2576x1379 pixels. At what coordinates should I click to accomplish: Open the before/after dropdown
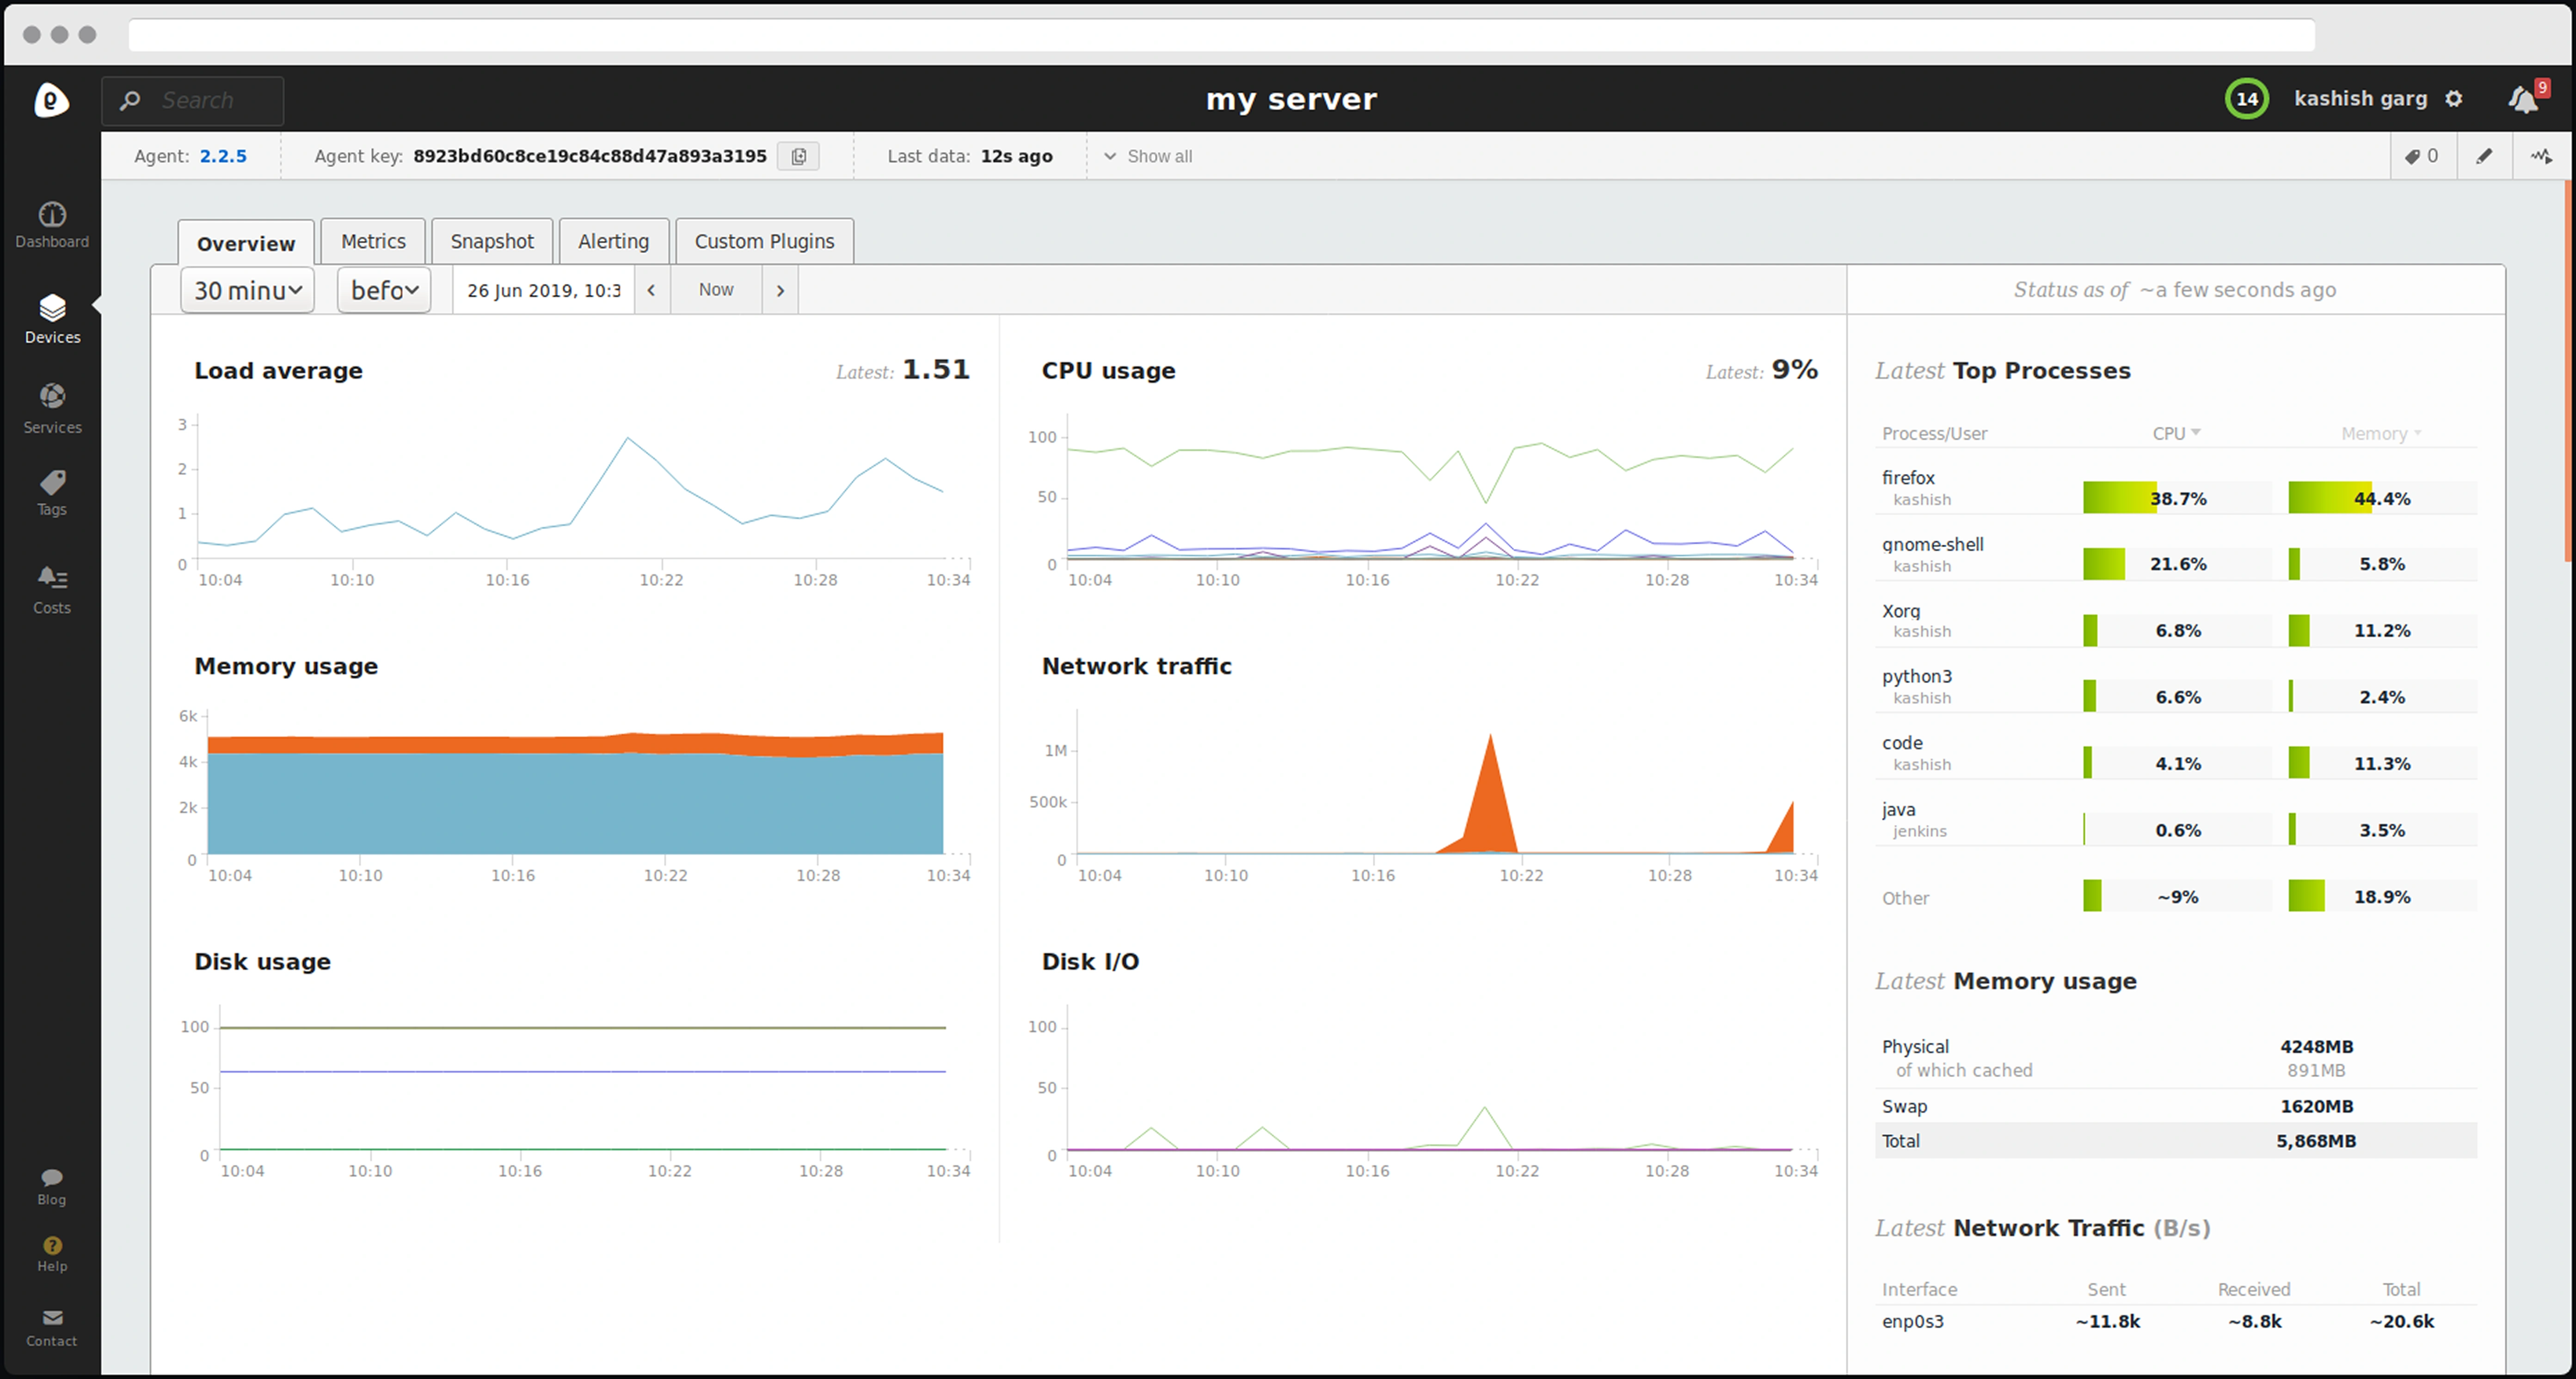pyautogui.click(x=384, y=290)
